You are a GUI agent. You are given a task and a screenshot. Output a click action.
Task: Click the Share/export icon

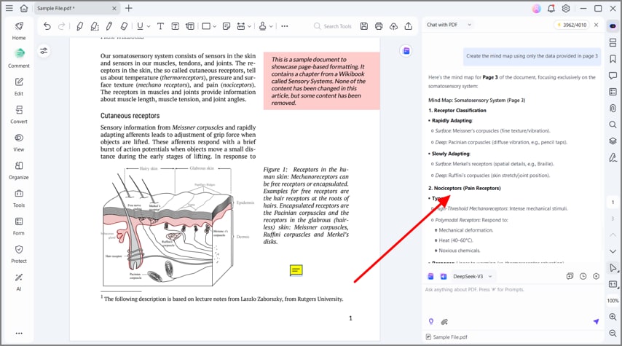[x=408, y=26]
